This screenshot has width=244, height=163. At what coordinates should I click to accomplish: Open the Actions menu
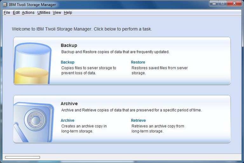point(28,13)
